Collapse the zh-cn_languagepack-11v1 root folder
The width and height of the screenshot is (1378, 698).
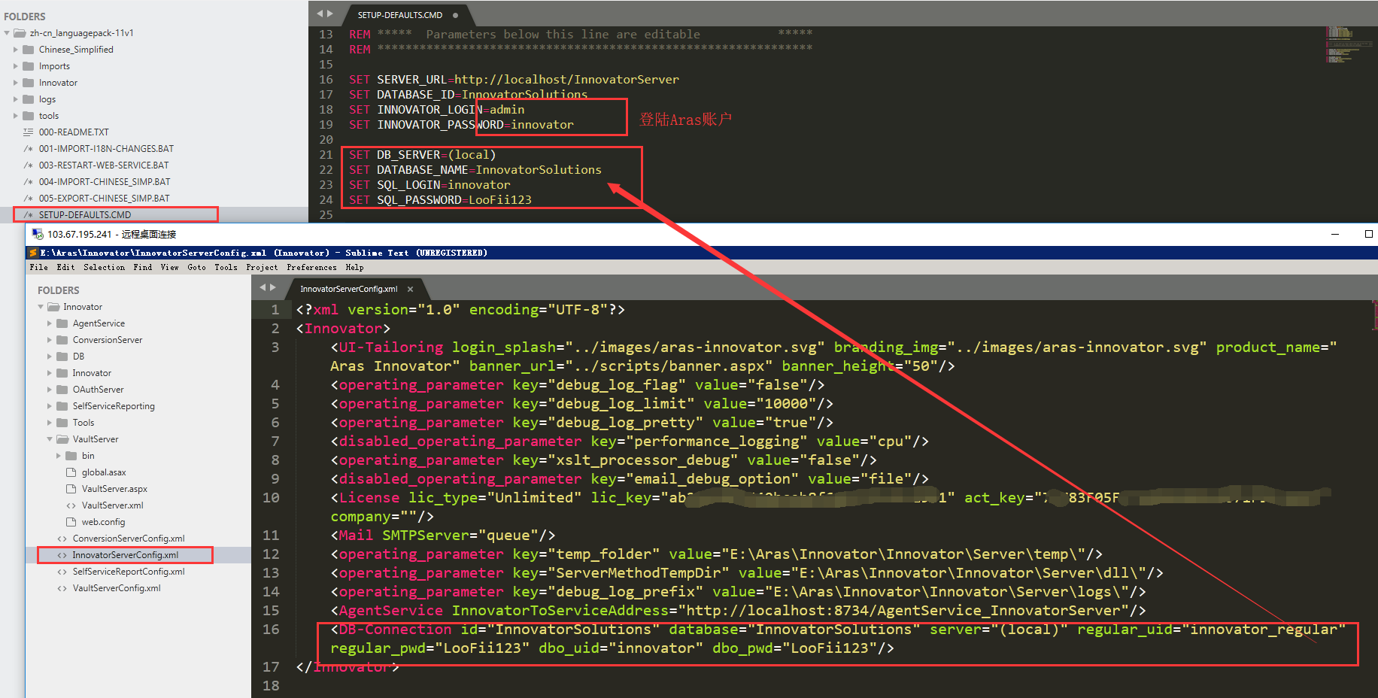(x=7, y=33)
